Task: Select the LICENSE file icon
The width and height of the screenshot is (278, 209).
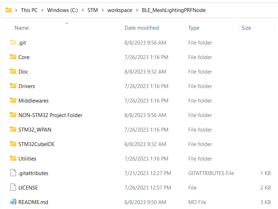Action: [13, 187]
